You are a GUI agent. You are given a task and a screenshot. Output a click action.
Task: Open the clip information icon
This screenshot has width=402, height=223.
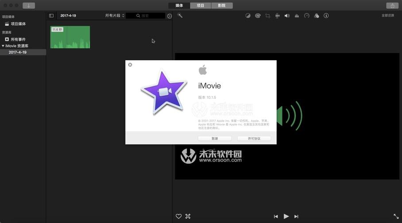point(326,15)
